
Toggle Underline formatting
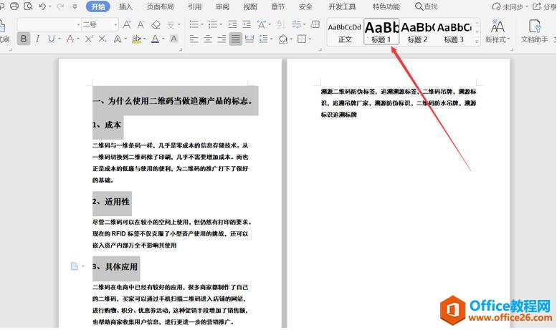(51, 39)
